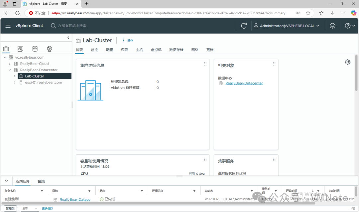Open the help question mark menu
This screenshot has width=359, height=212.
350,26
